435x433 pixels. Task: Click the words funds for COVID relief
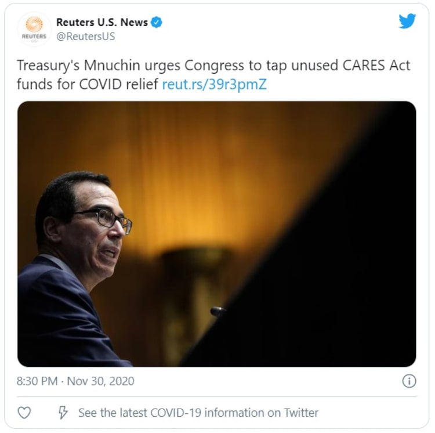pos(87,84)
